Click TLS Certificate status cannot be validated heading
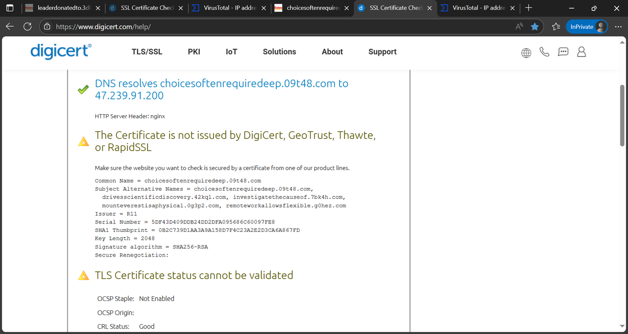 pyautogui.click(x=194, y=275)
